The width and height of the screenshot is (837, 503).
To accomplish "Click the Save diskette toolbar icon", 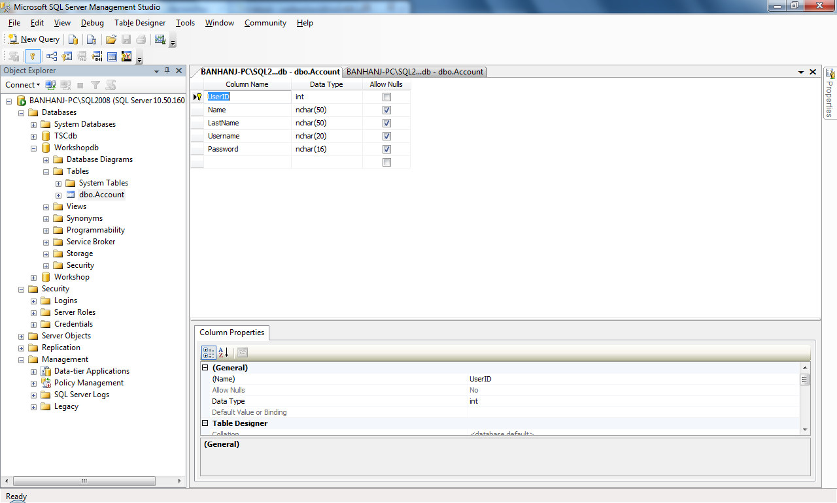I will pos(126,39).
